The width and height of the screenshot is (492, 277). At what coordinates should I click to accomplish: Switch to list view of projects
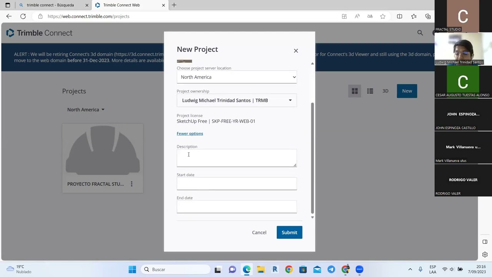coord(370,91)
